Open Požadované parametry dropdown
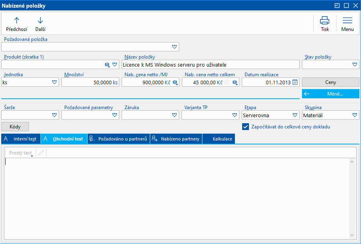 click(x=115, y=115)
